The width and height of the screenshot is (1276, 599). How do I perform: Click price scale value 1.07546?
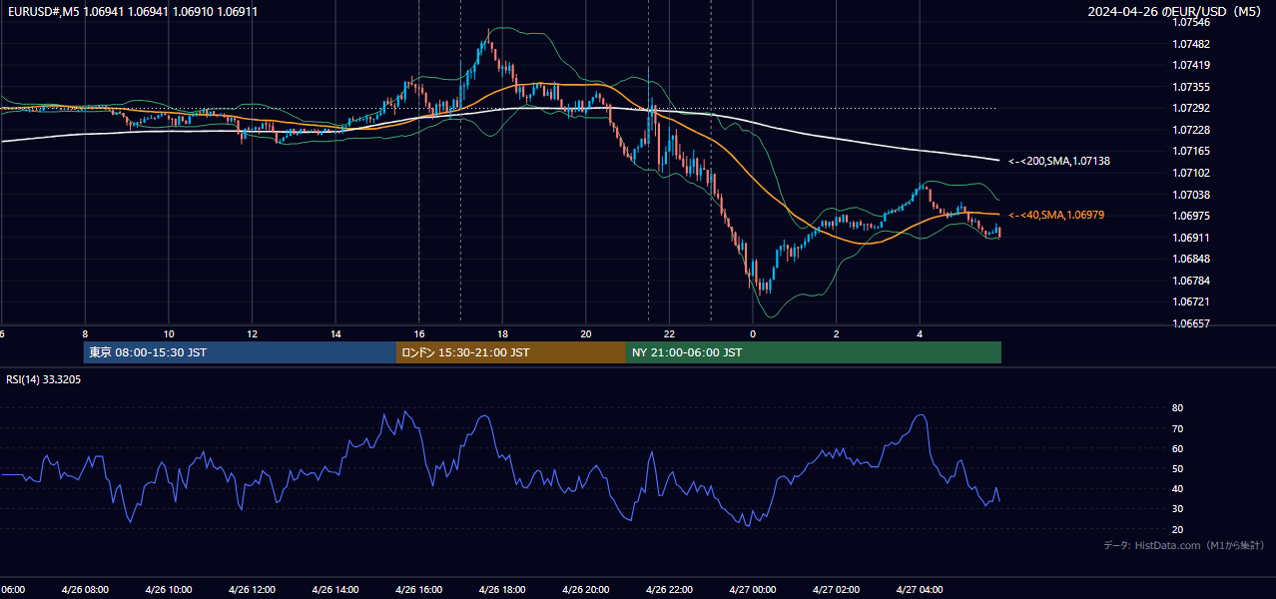1190,22
